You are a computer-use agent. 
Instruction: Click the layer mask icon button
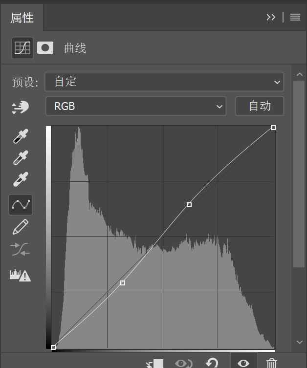click(45, 48)
